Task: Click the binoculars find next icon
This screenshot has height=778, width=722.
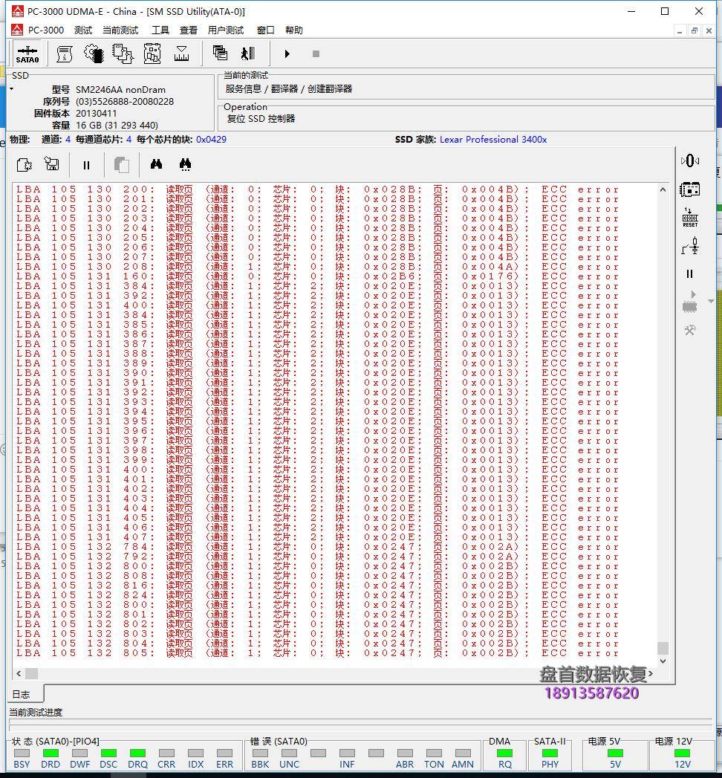Action: coord(185,165)
